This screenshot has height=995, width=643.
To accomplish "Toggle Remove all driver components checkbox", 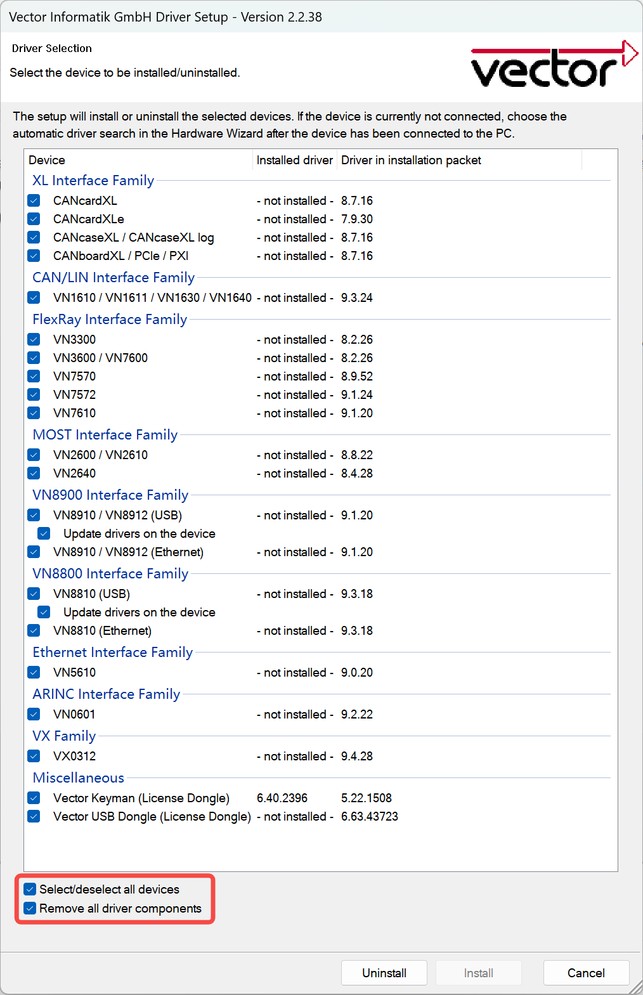I will 30,908.
